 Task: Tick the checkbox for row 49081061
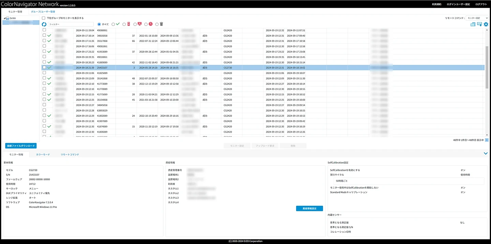tap(44, 46)
